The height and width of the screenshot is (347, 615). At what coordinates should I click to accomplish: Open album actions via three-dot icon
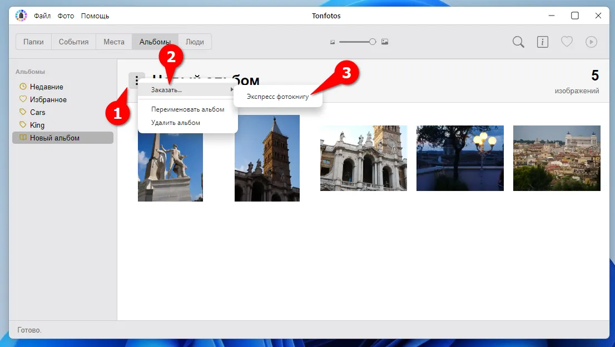[x=136, y=80]
